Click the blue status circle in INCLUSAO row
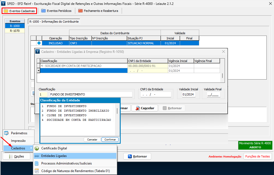 pyautogui.click(x=39, y=43)
